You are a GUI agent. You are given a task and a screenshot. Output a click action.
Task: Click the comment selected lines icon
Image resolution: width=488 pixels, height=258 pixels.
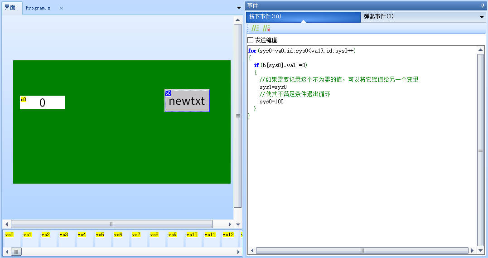click(x=255, y=28)
